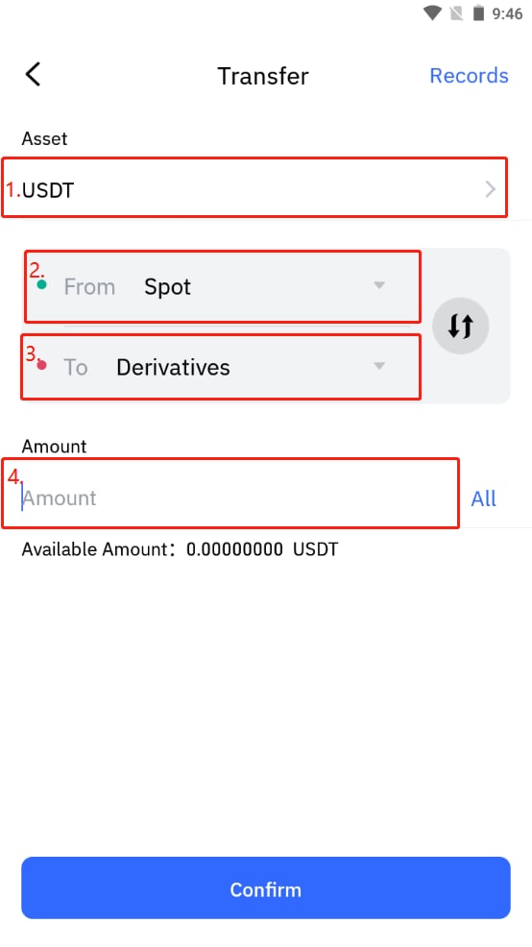Tap the clock time in status bar
The width and height of the screenshot is (532, 947).
coord(507,13)
